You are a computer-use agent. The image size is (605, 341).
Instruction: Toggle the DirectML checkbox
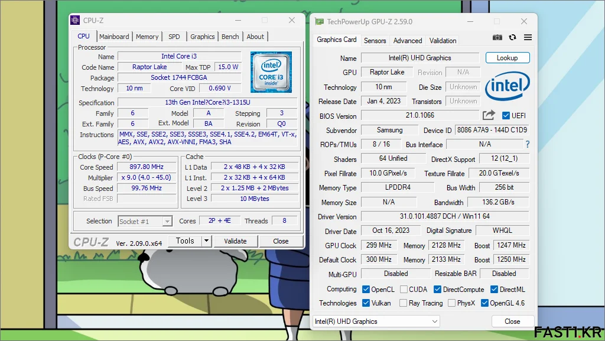(494, 290)
